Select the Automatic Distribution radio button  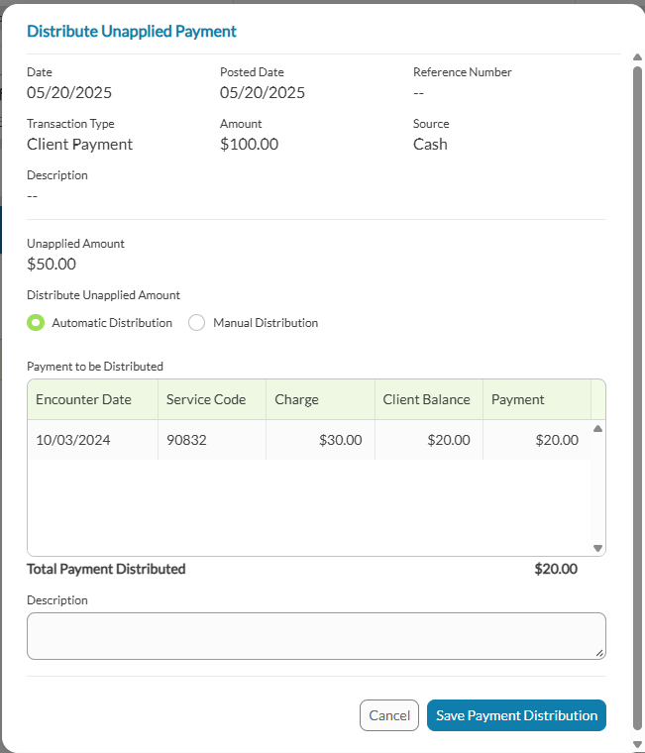pyautogui.click(x=36, y=323)
